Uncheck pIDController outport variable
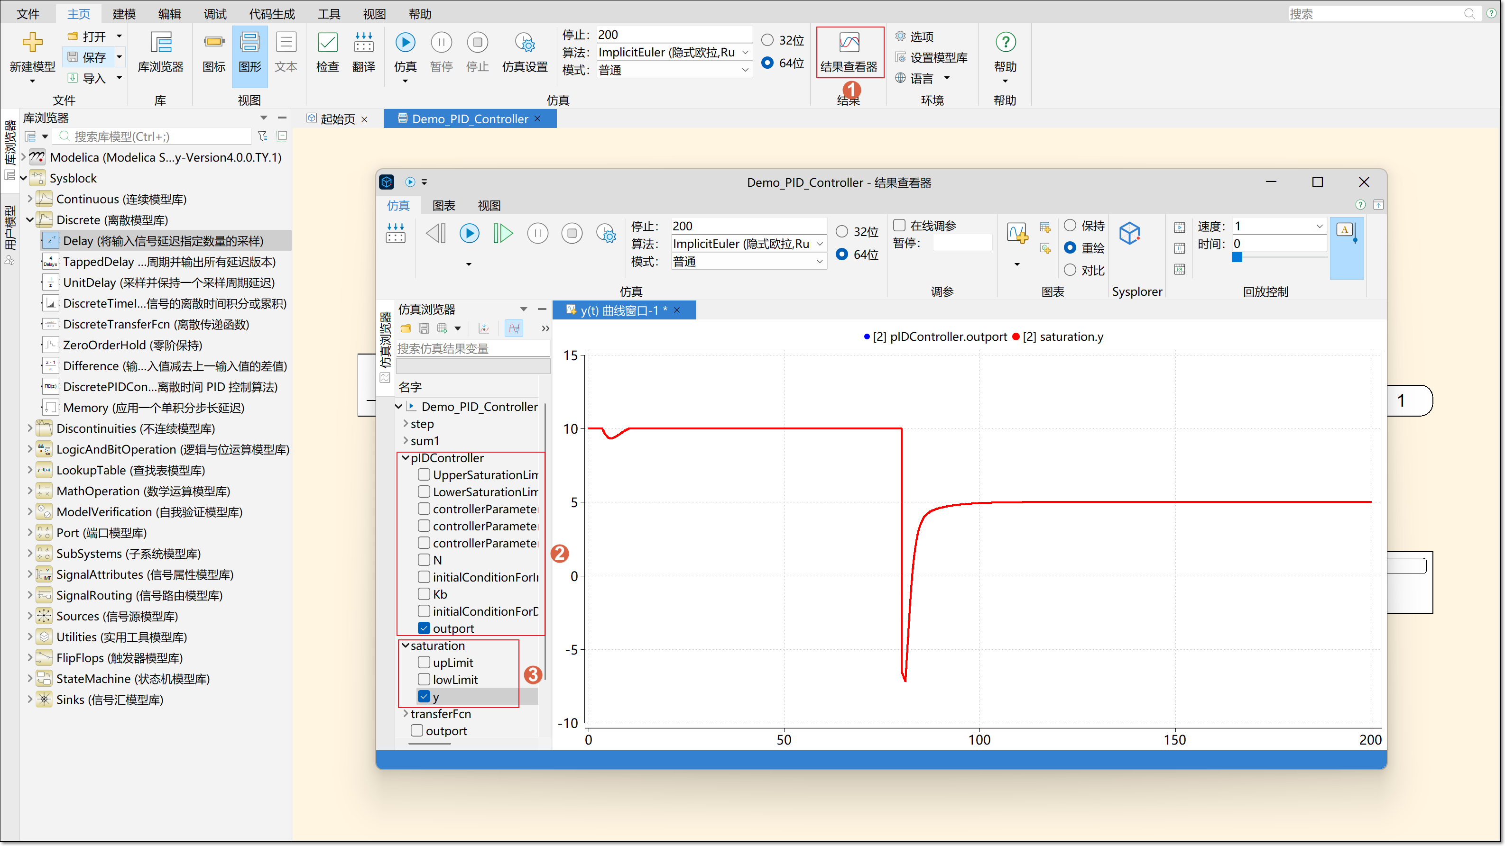Image resolution: width=1505 pixels, height=846 pixels. 424,628
